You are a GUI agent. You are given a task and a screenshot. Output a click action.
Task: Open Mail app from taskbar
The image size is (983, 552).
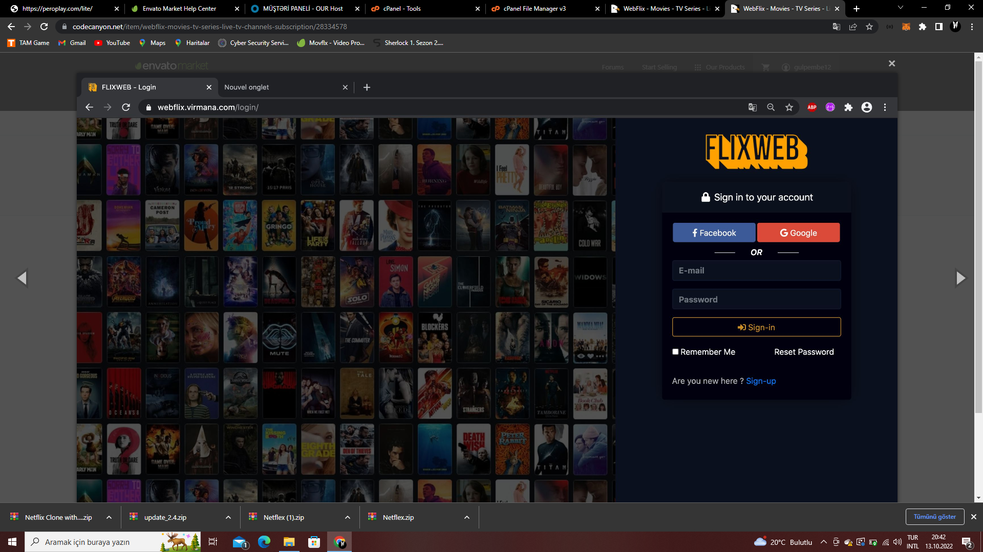click(240, 542)
